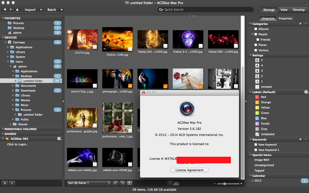Remove keyword with minus button
Screen dimensions: 309x193
(x=305, y=139)
